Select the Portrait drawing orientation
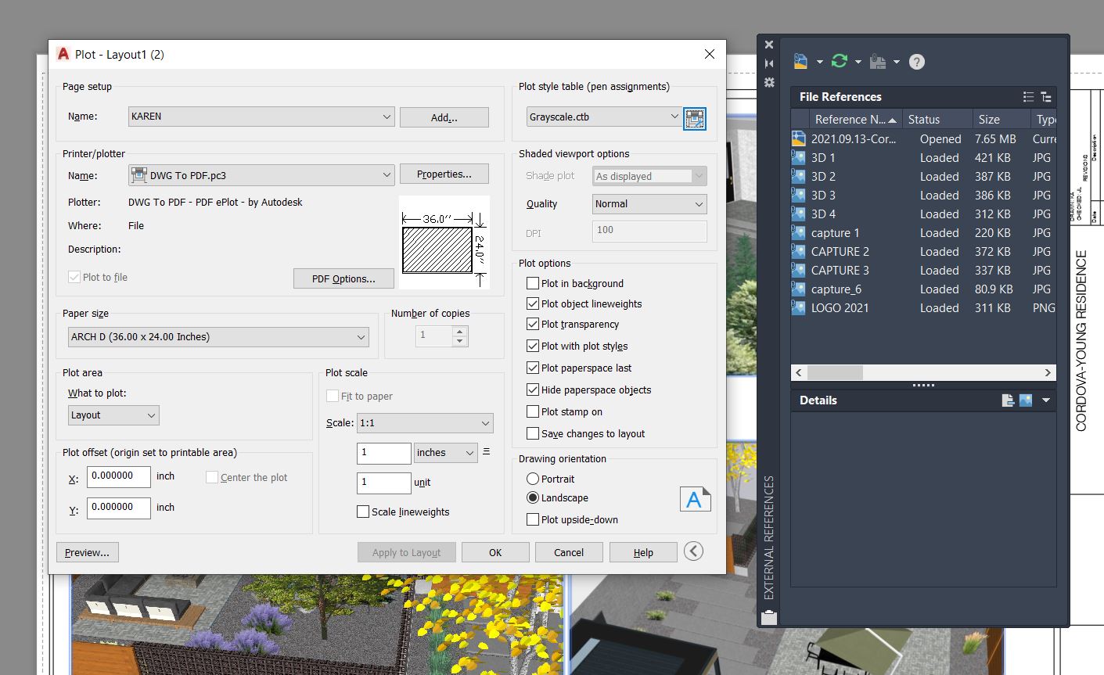 point(533,479)
